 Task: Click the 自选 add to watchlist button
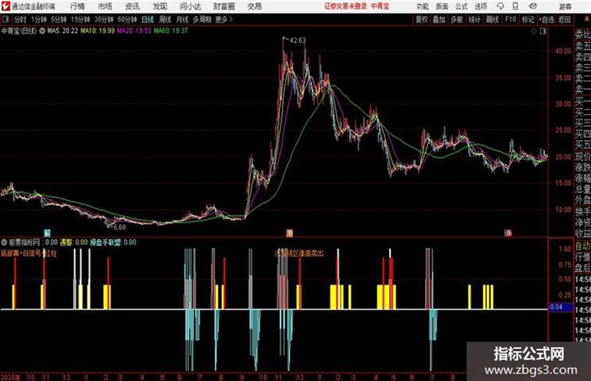coord(547,19)
